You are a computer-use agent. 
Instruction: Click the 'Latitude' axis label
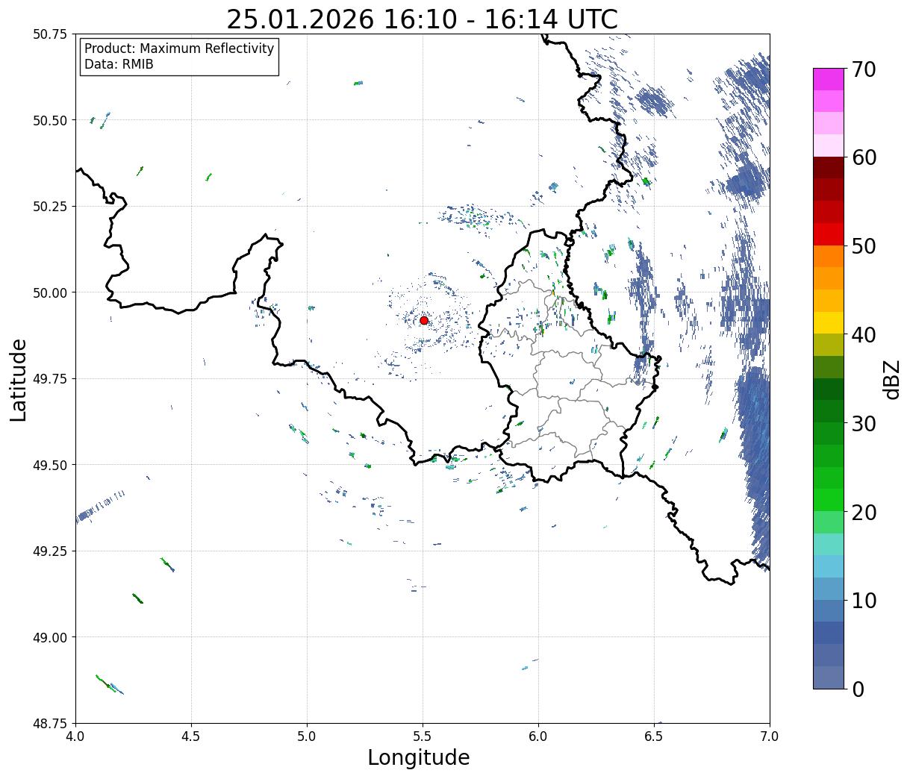19,380
